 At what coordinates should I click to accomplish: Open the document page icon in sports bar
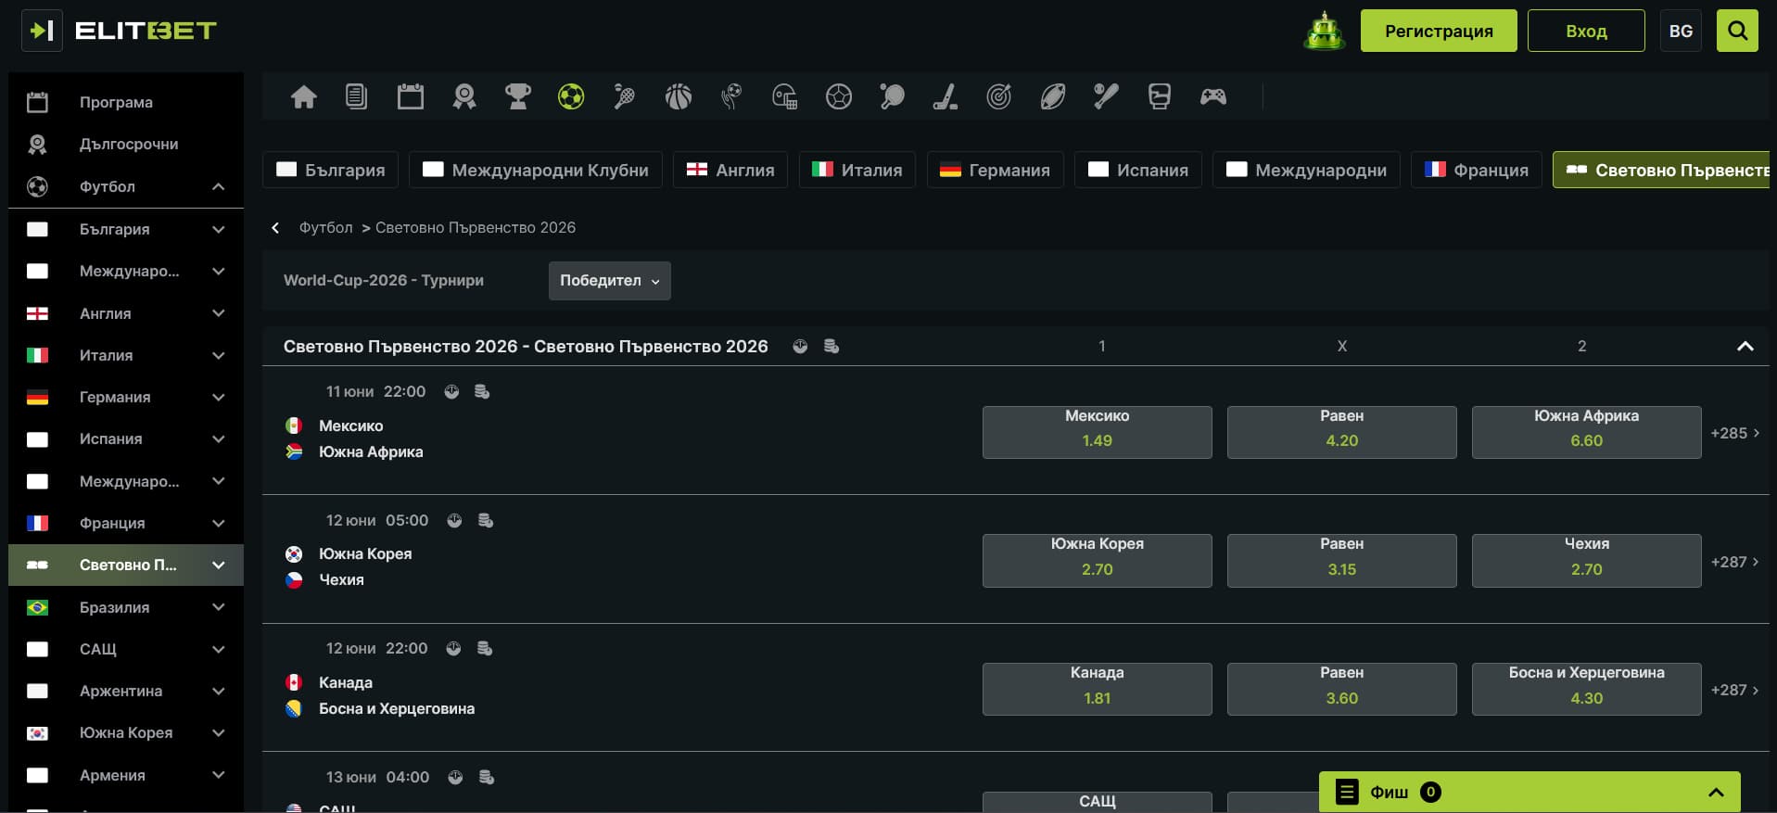[x=357, y=96]
